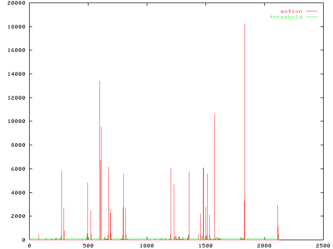This screenshot has width=333, height=249.
Task: Click the 2000 y-axis tick label
Action: [19, 216]
